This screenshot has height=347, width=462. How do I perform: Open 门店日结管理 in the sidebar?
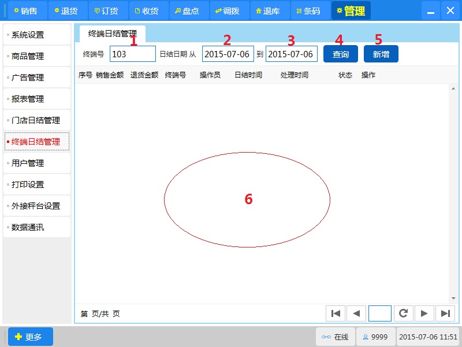tap(37, 120)
